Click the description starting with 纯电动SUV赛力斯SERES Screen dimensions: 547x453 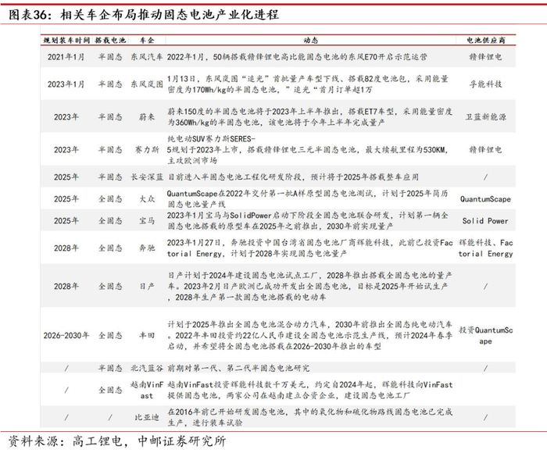pos(307,150)
